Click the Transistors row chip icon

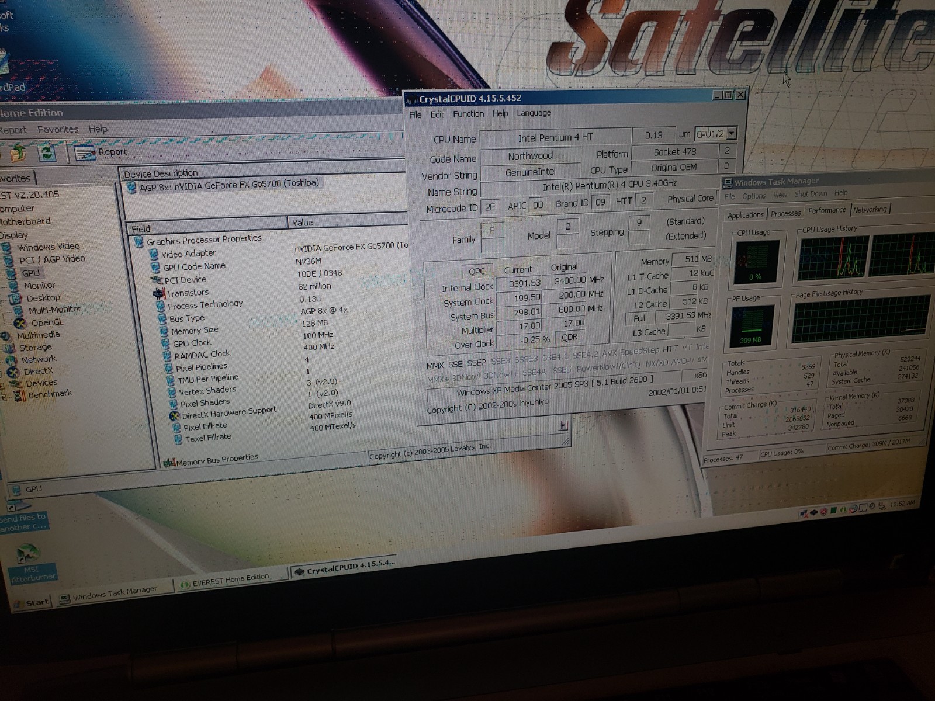158,293
